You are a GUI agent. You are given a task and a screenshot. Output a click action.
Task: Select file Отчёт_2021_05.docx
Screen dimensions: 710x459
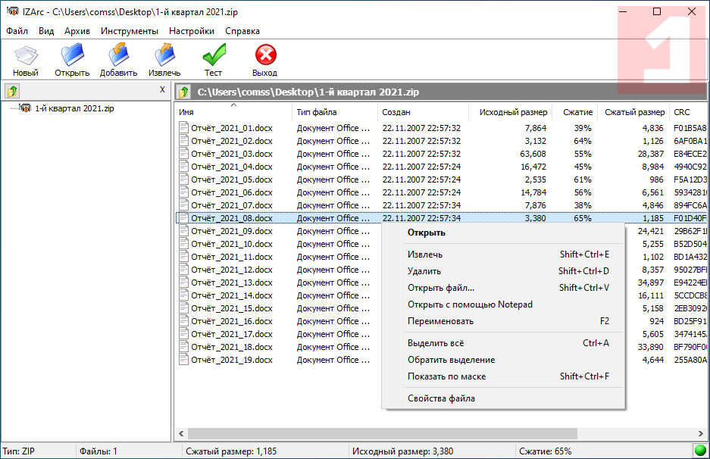[232, 180]
